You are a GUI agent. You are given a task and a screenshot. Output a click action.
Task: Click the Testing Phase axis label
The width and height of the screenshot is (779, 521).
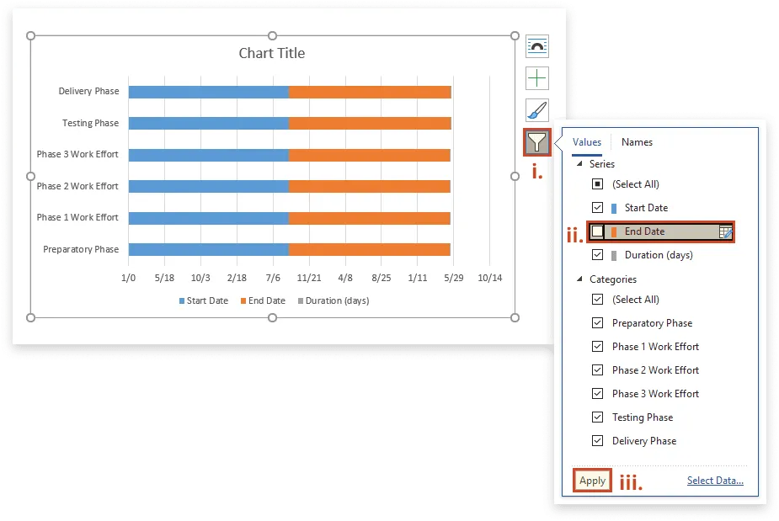point(90,123)
